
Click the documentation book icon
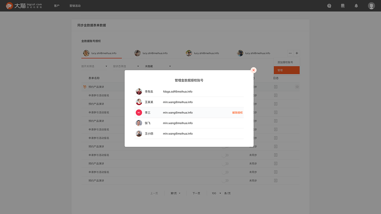(x=343, y=6)
